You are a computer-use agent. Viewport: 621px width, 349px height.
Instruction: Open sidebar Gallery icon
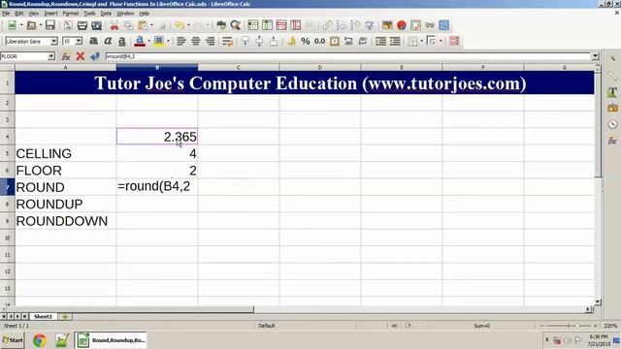tap(612, 108)
